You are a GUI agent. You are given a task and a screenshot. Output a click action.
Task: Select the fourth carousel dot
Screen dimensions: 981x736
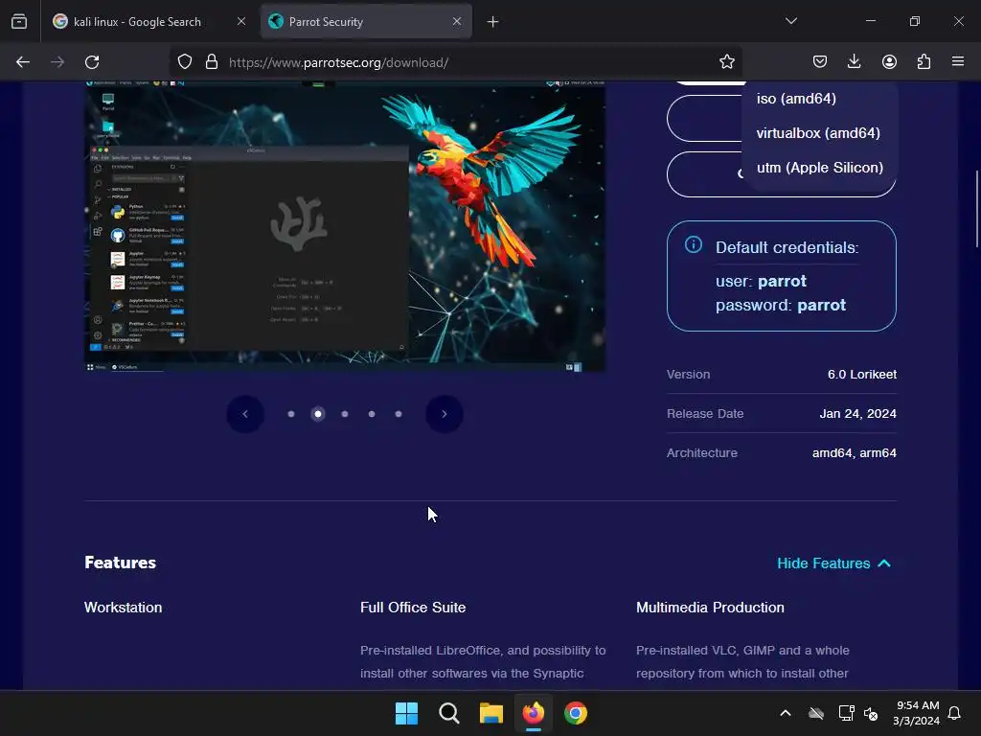[372, 414]
